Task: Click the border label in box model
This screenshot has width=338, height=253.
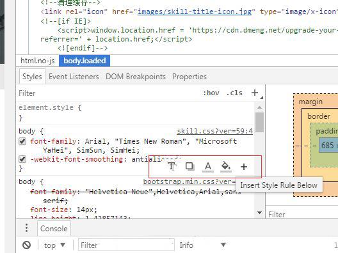Action: click(319, 116)
